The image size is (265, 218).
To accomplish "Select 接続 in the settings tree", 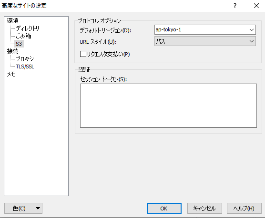I will click(x=12, y=51).
